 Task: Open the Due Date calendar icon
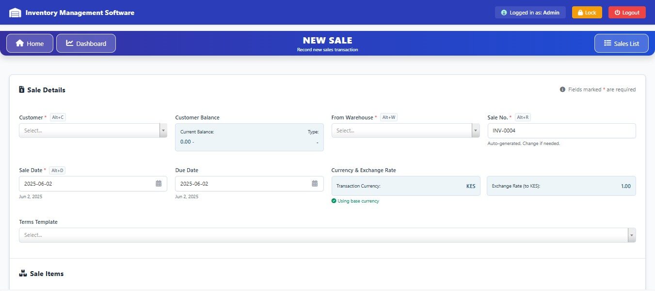click(315, 184)
